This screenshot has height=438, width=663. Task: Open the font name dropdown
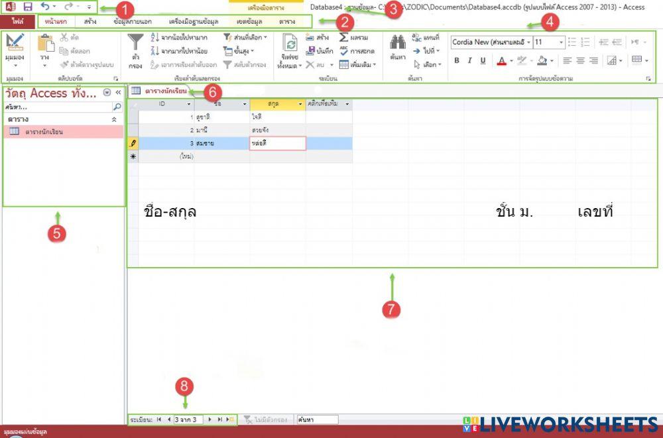(x=529, y=42)
